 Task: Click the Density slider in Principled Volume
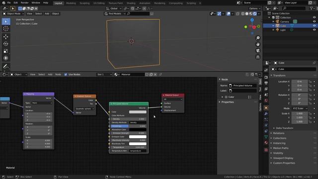129,119
